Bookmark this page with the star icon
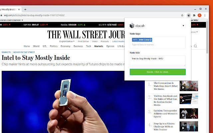This screenshot has width=213, height=133. tap(182, 15)
